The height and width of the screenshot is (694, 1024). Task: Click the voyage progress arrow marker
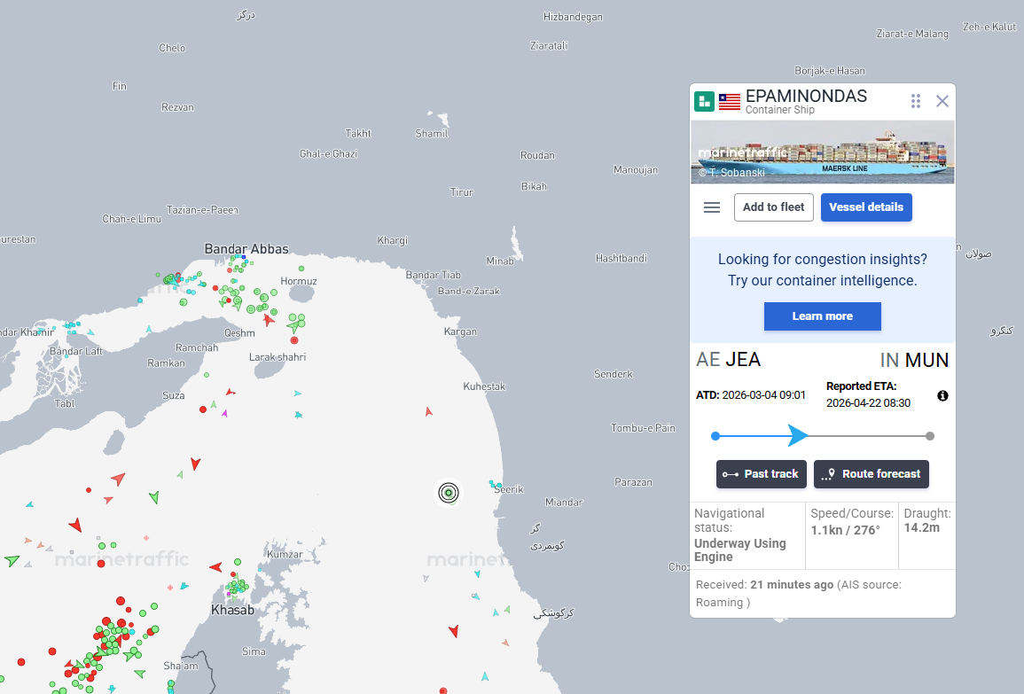click(x=797, y=435)
